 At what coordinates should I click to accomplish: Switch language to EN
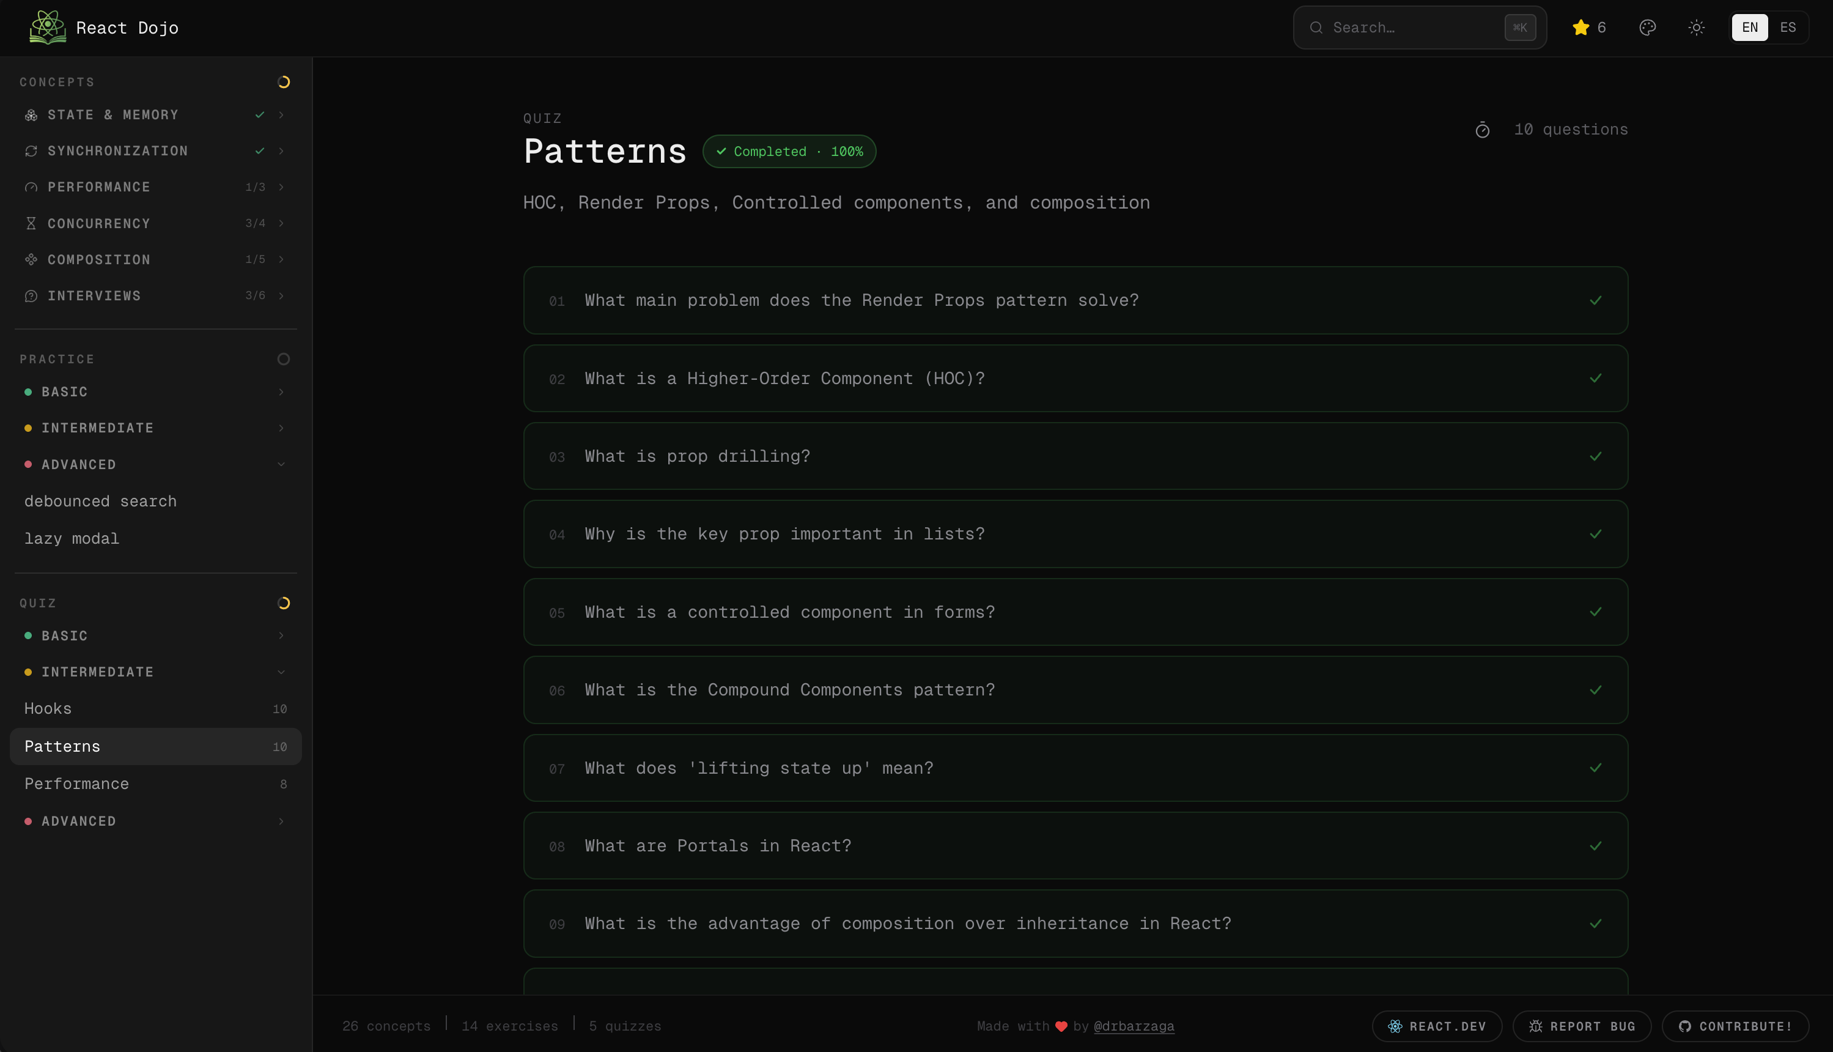[x=1749, y=28]
